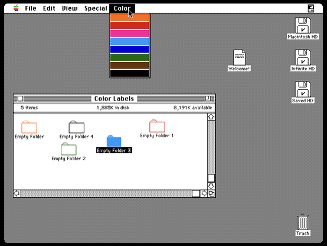
Task: Open the File menu
Action: click(31, 8)
